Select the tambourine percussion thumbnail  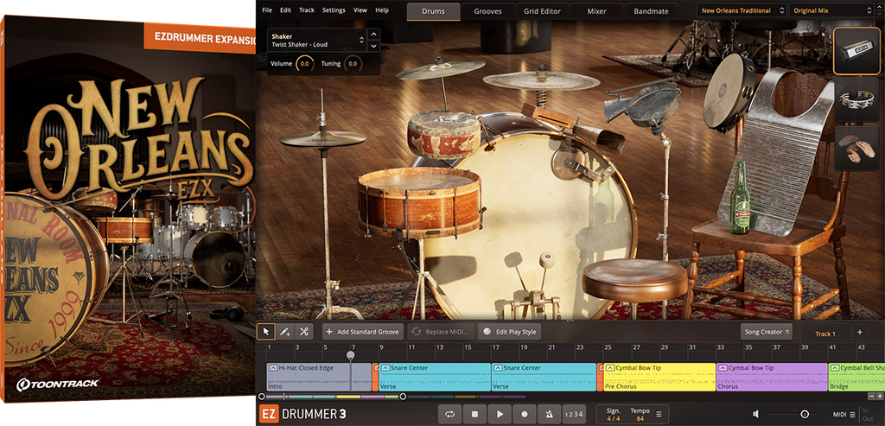(x=856, y=100)
